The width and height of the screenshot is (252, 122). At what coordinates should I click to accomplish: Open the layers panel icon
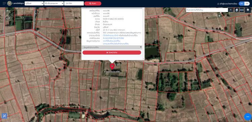(248, 10)
